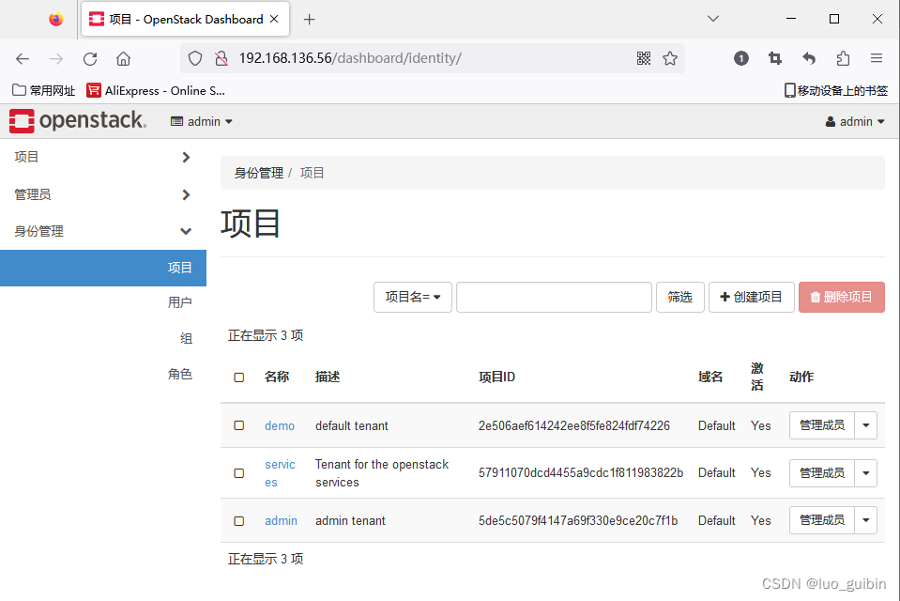Reload the current page
The image size is (900, 601).
tap(89, 58)
